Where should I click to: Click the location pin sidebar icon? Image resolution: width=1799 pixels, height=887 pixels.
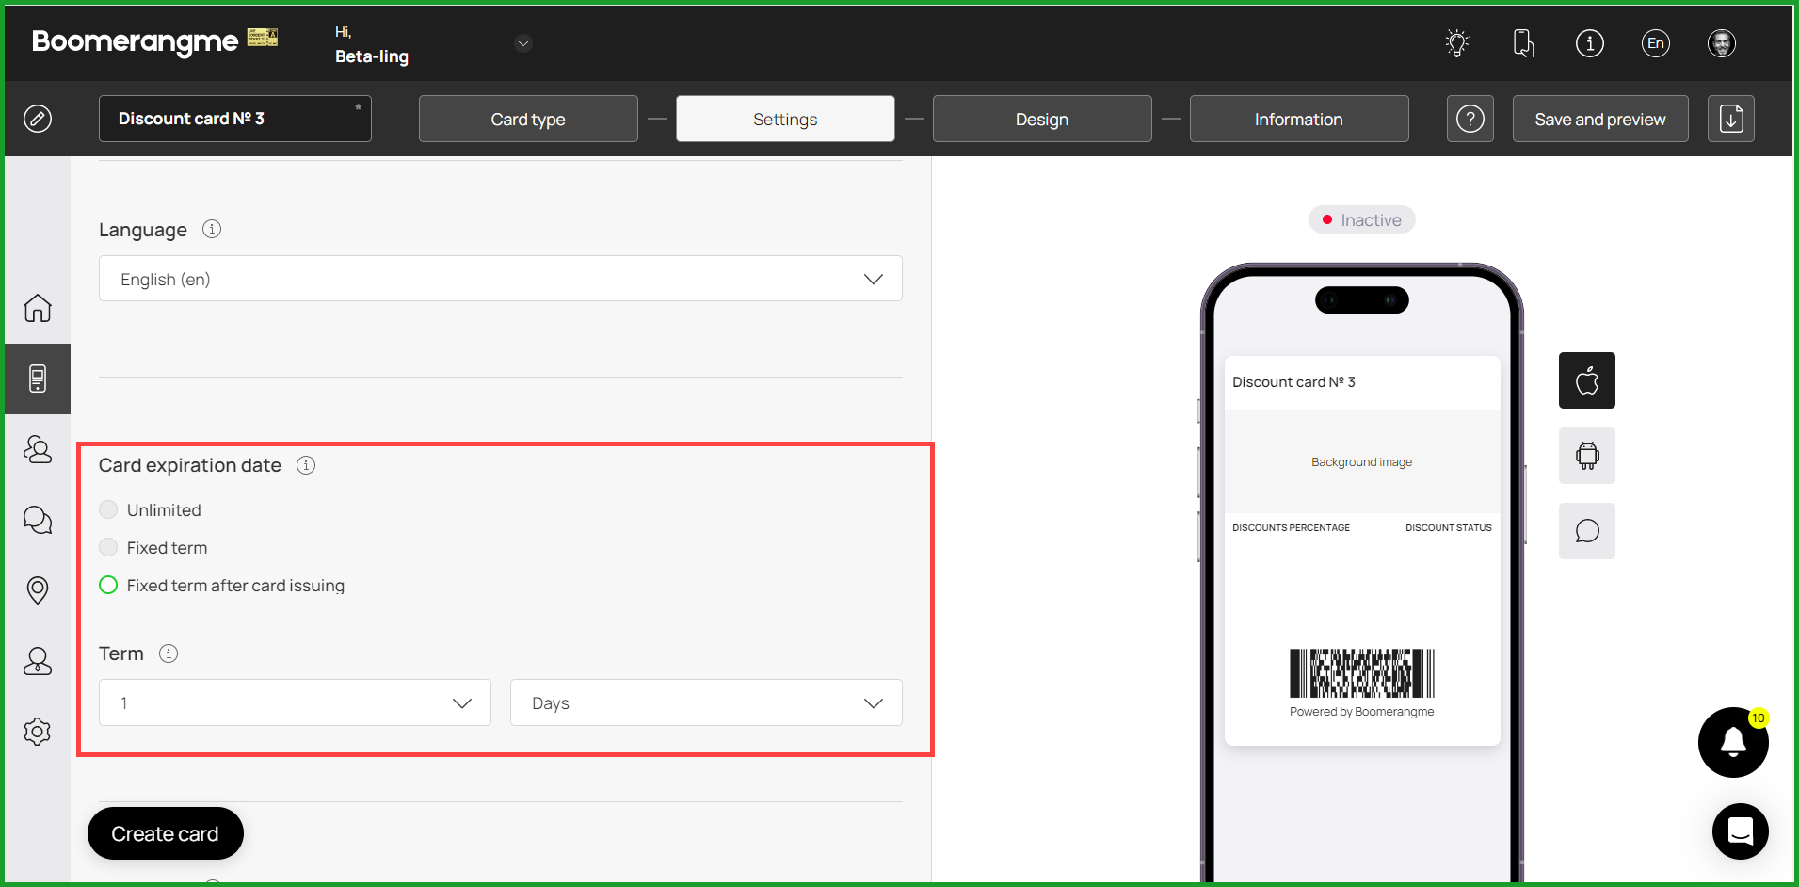[x=38, y=590]
